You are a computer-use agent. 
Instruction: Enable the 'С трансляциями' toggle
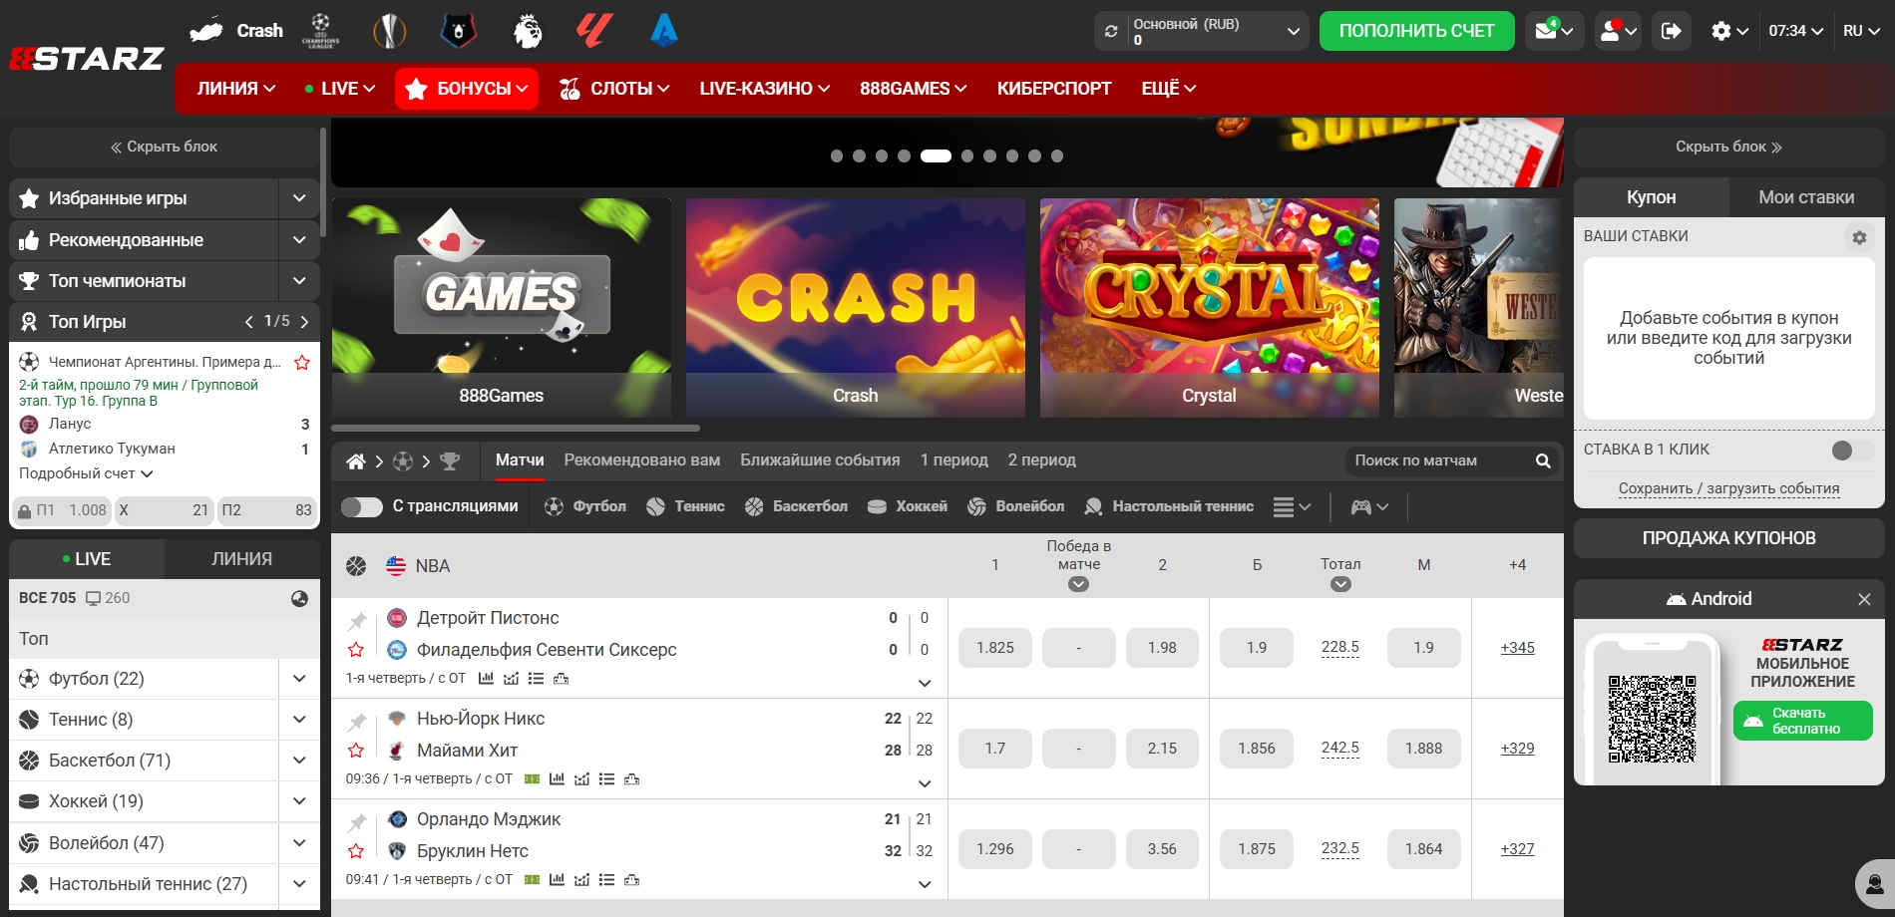coord(361,507)
